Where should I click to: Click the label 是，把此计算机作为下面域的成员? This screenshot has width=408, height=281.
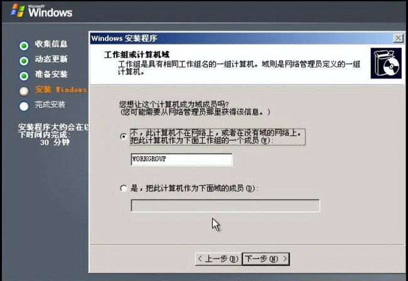pyautogui.click(x=194, y=188)
